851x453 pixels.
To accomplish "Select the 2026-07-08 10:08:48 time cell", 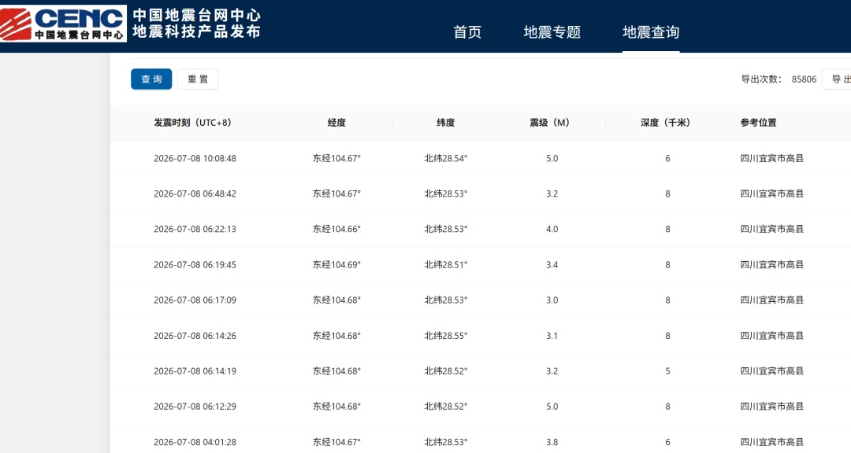I will tap(195, 158).
